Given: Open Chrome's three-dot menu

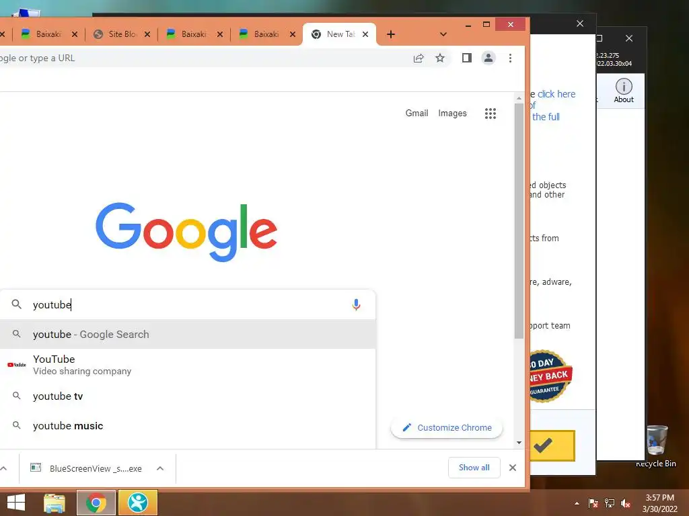Looking at the screenshot, I should point(510,58).
